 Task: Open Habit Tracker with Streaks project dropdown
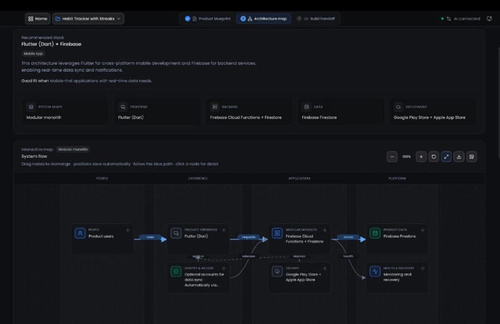click(x=88, y=19)
